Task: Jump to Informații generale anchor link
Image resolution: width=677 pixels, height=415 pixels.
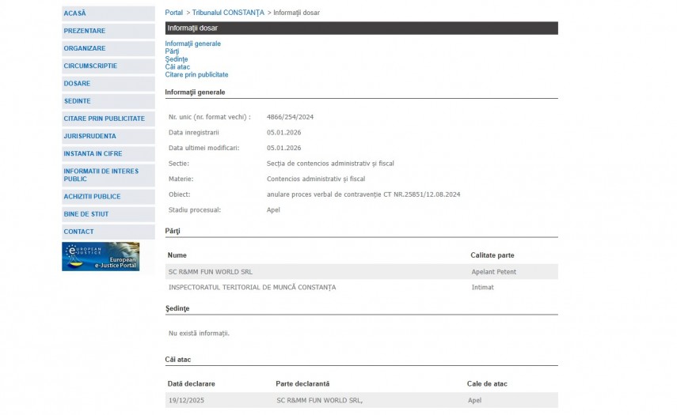Action: click(192, 43)
